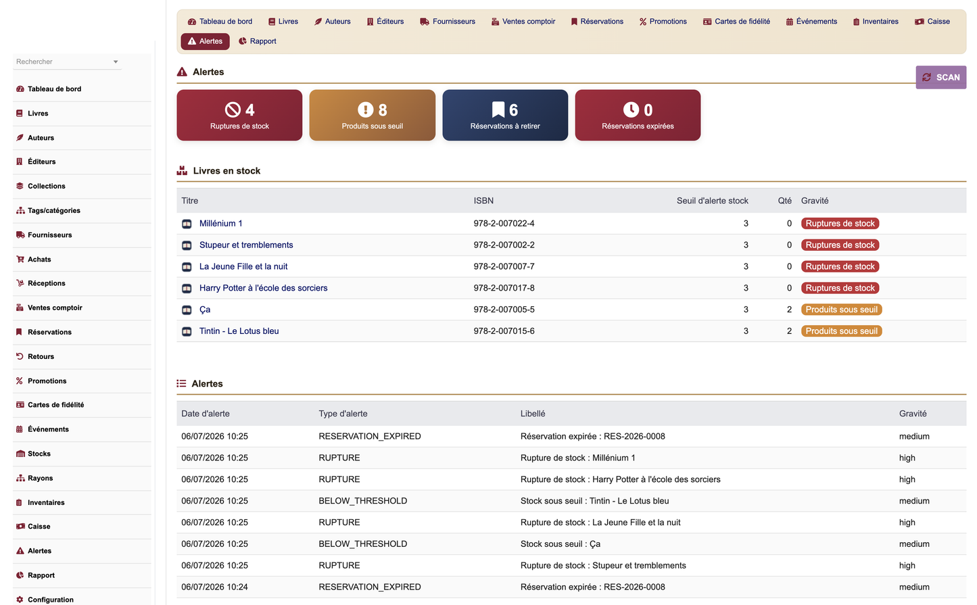
Task: Click the Collections stack icon in sidebar
Action: tap(20, 186)
